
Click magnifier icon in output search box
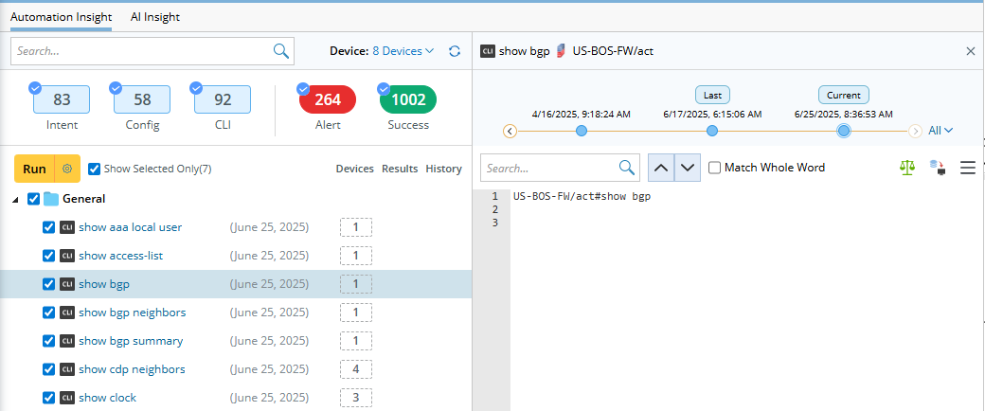click(x=626, y=168)
